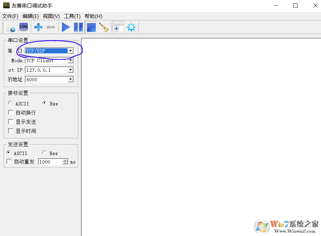Select Hex radio button in 发送设置
This screenshot has width=321, height=236.
44,153
